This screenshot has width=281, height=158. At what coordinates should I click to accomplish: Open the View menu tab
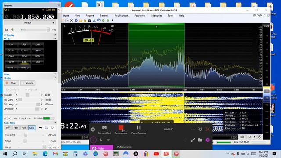tap(78, 16)
